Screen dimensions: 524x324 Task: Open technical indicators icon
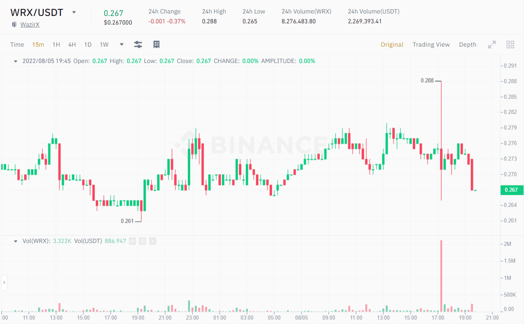click(156, 45)
